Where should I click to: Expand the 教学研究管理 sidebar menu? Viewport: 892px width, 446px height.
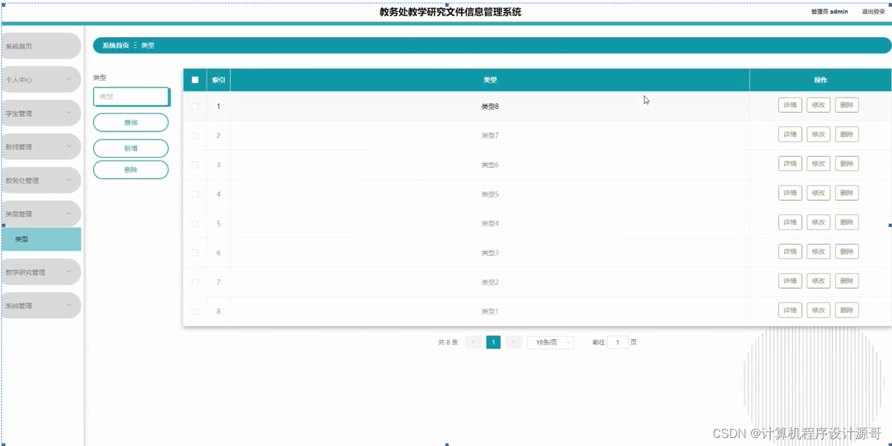click(x=40, y=272)
